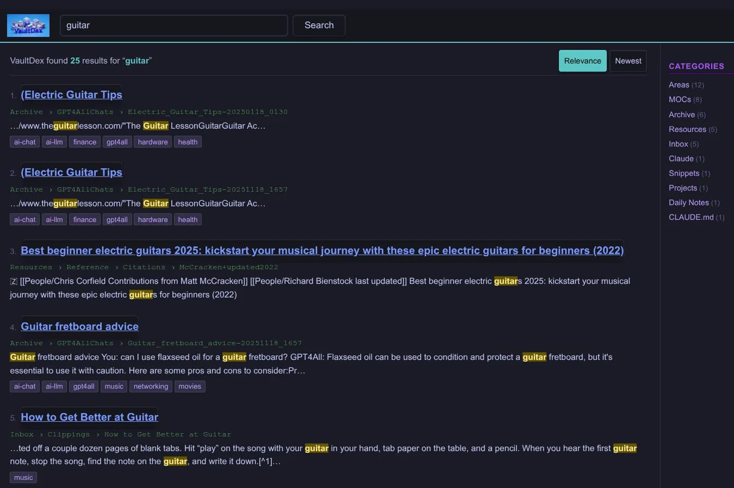
Task: Click Resources breadcrumb of third result
Action: [x=31, y=267]
